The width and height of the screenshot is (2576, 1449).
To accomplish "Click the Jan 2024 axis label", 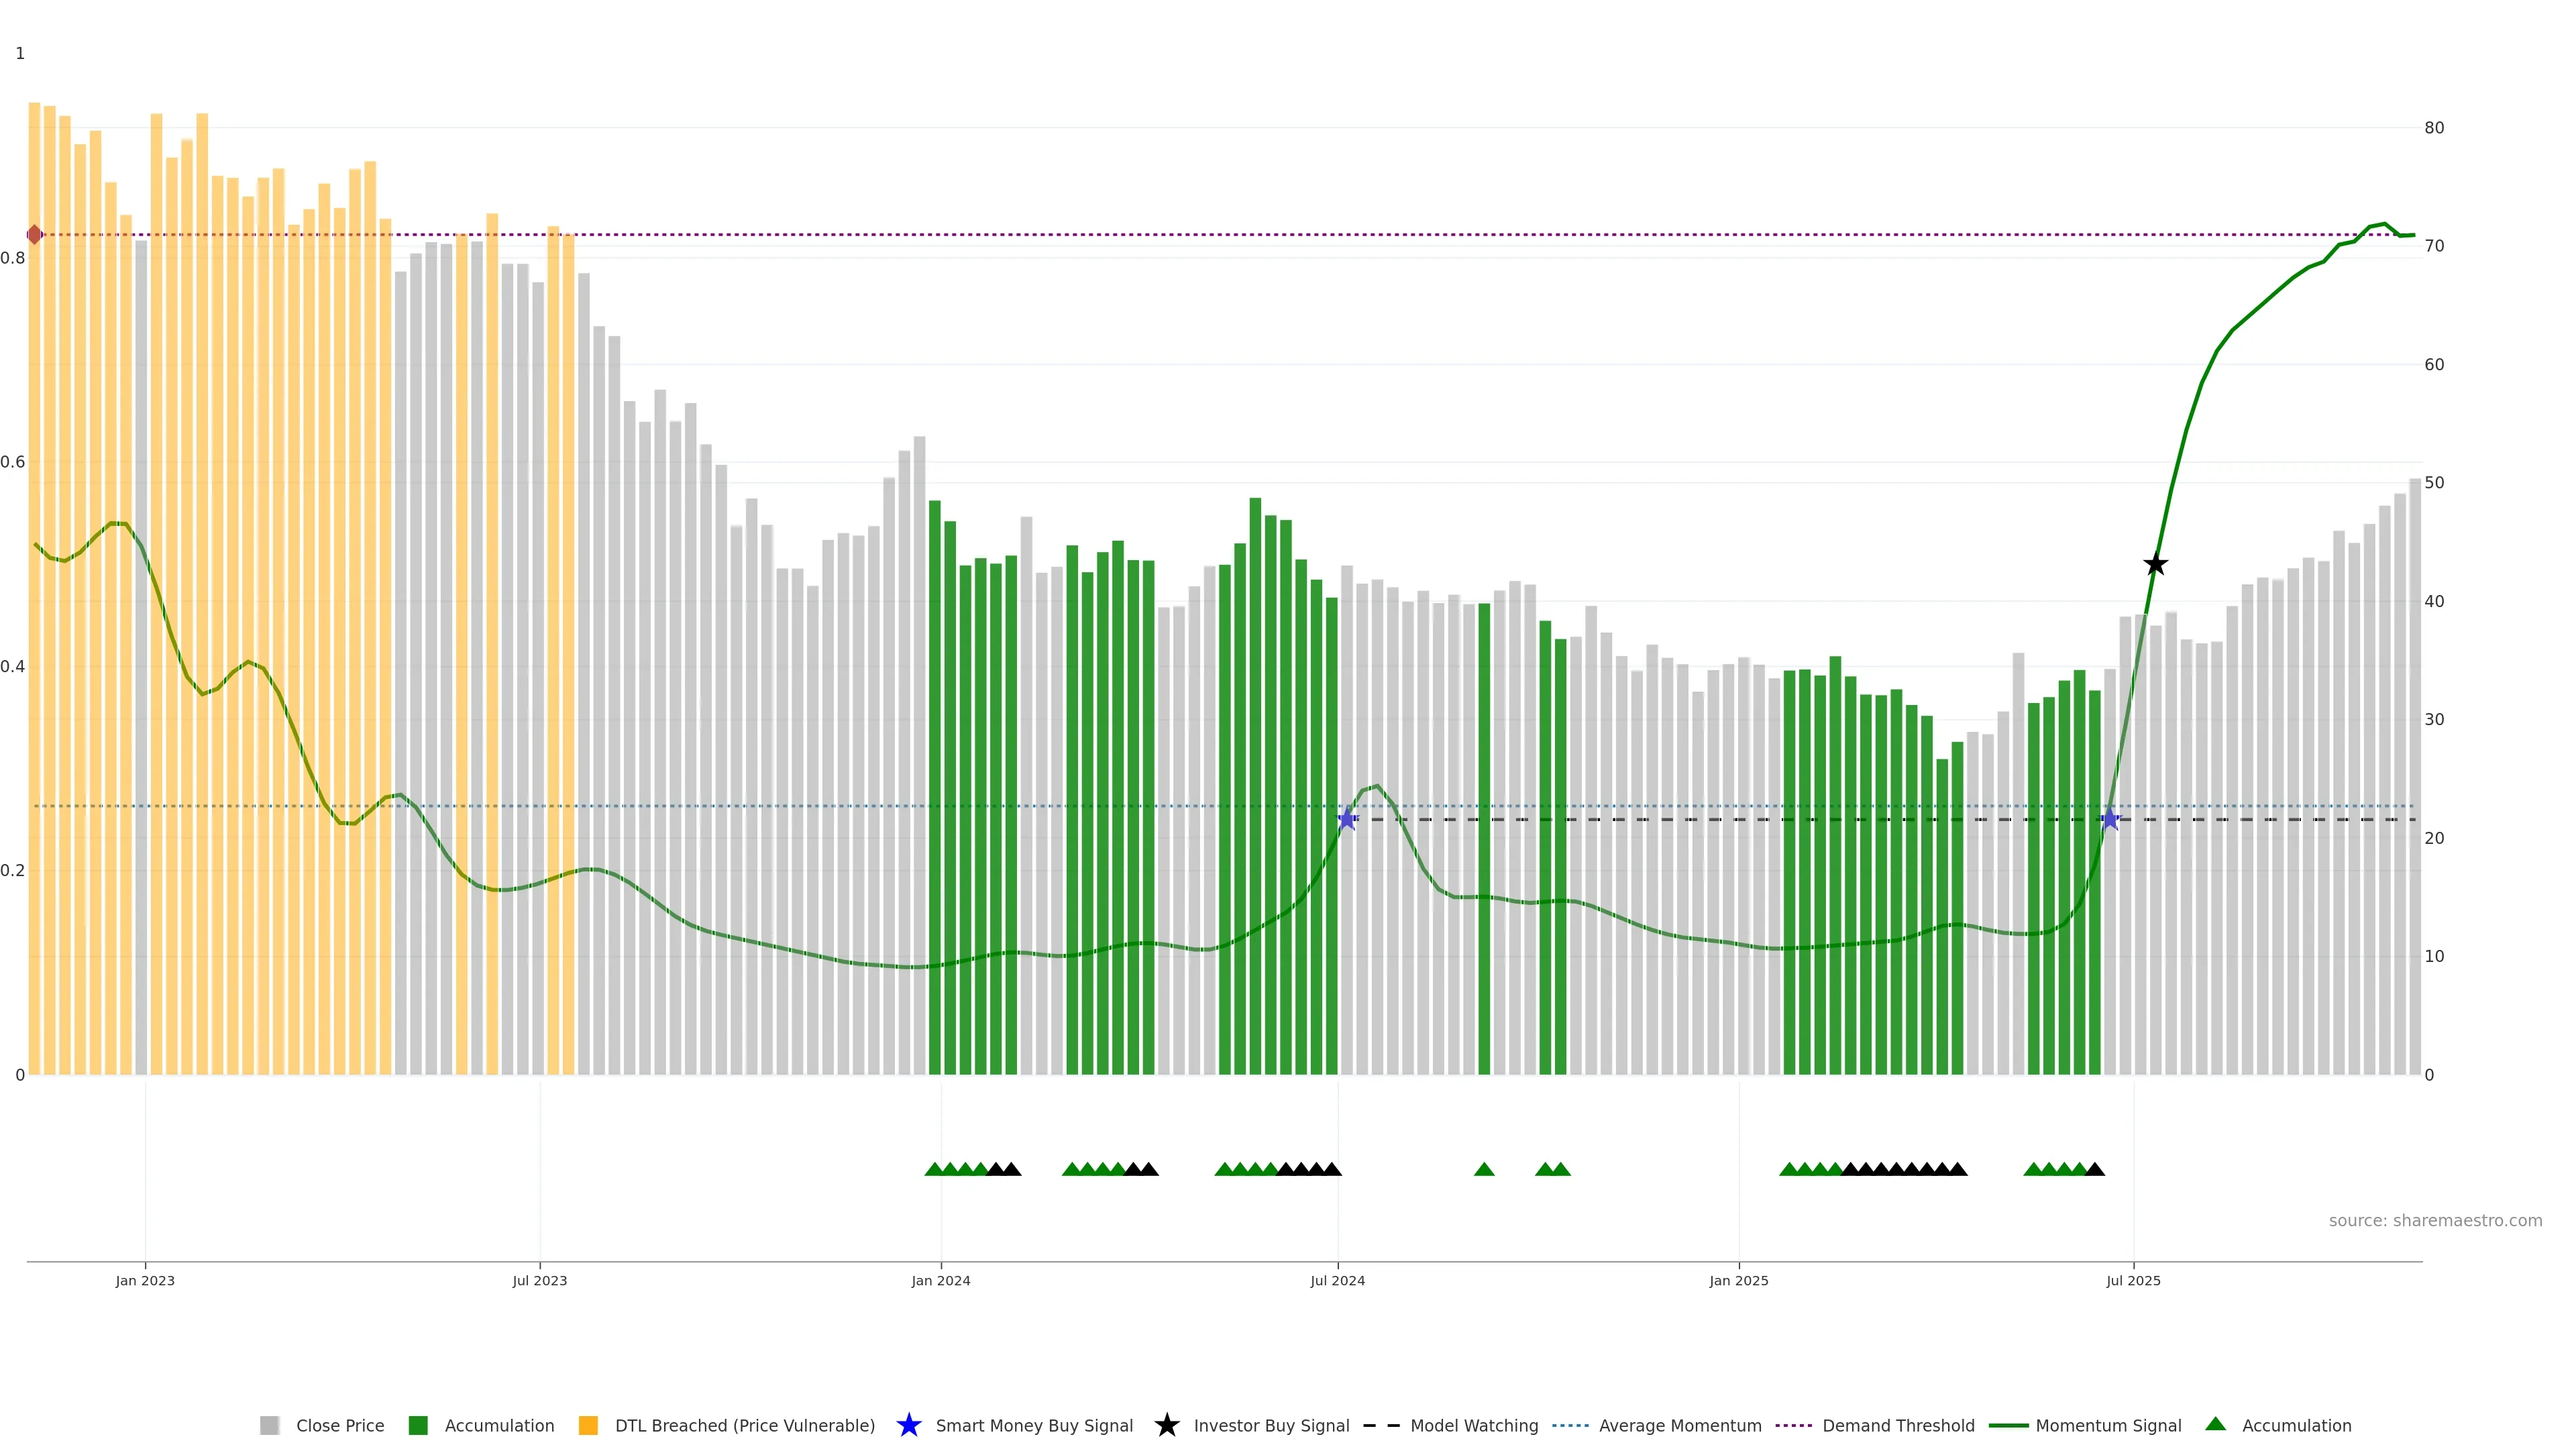I will [x=940, y=1280].
